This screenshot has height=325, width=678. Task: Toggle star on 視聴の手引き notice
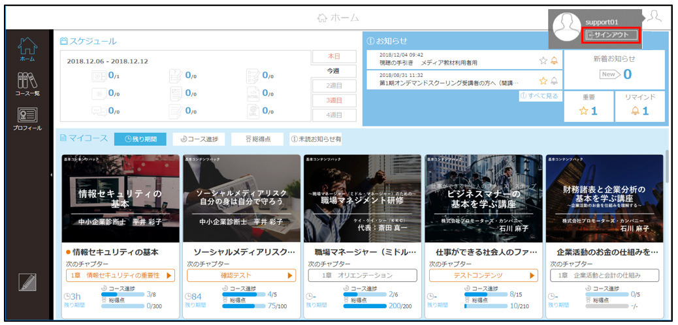coord(543,61)
